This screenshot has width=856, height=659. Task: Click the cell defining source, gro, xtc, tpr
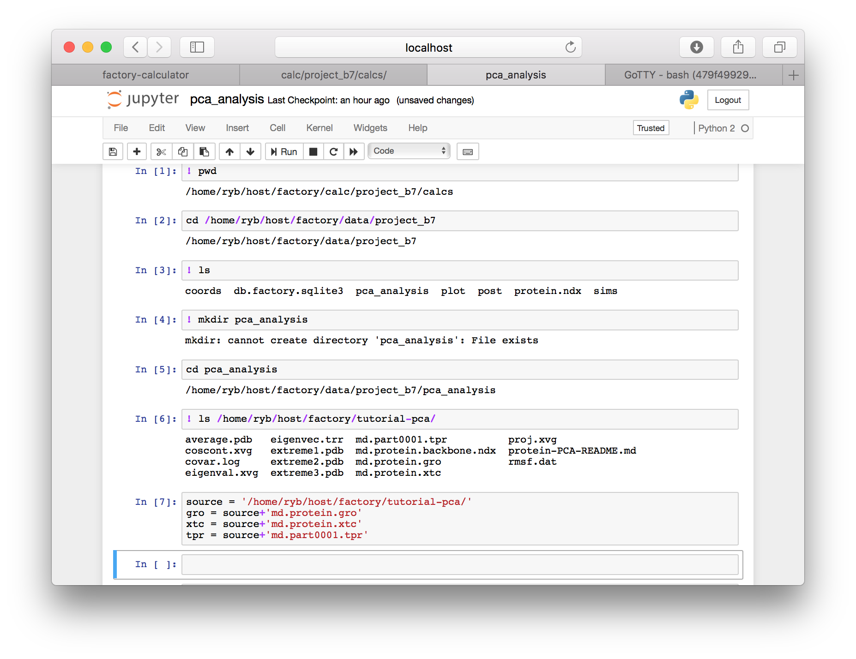coord(460,519)
